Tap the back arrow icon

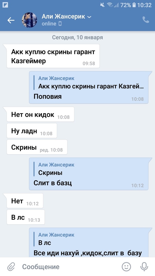[x=11, y=20]
